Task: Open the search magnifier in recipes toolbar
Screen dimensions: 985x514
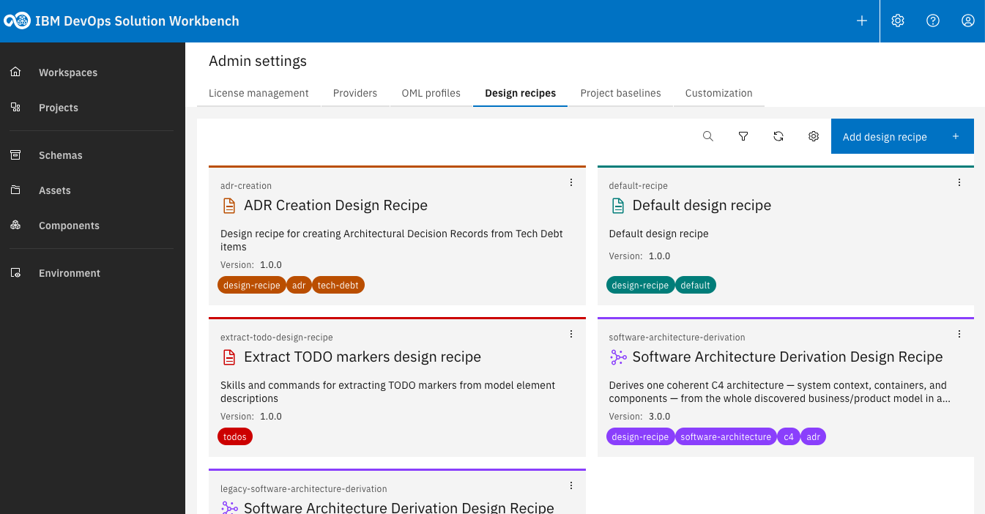Action: pos(708,136)
